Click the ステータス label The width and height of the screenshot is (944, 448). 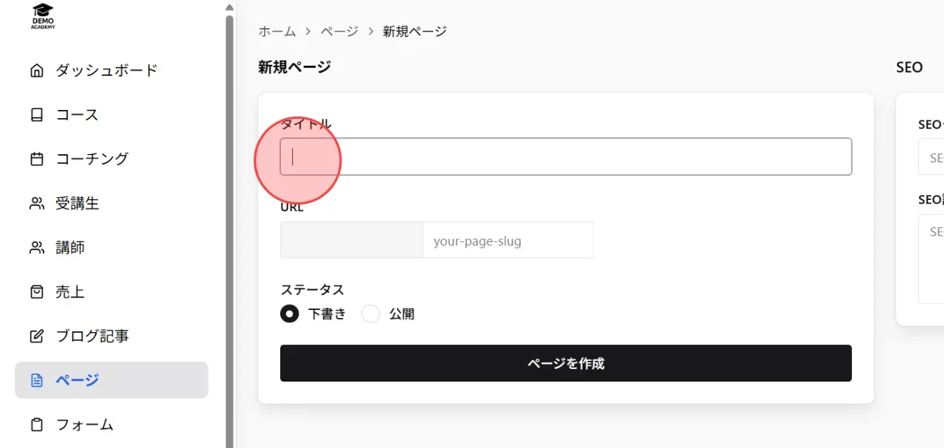click(312, 289)
